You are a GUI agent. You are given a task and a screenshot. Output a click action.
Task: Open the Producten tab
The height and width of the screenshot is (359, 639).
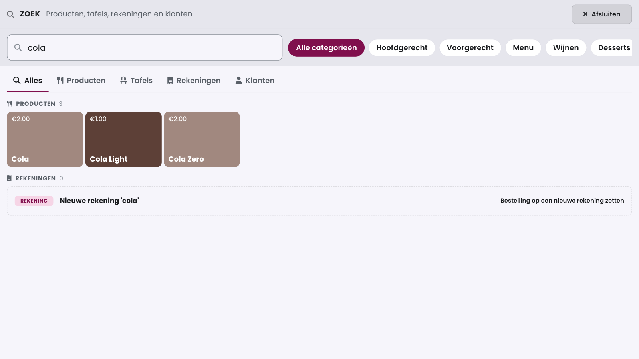81,81
